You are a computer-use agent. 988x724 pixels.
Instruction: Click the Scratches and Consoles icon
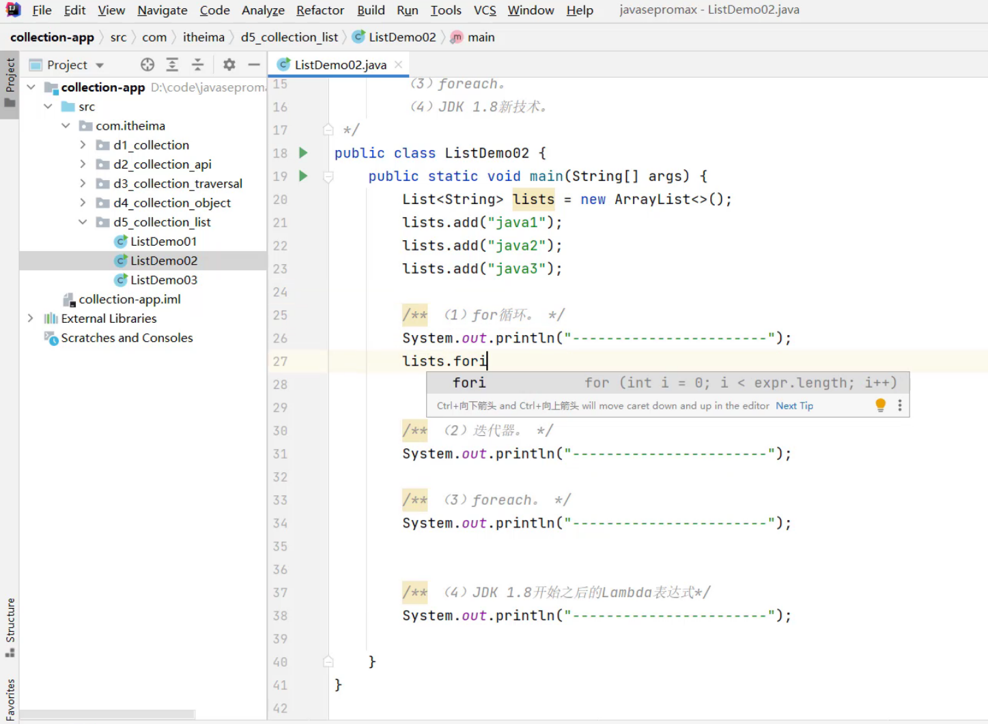point(51,338)
